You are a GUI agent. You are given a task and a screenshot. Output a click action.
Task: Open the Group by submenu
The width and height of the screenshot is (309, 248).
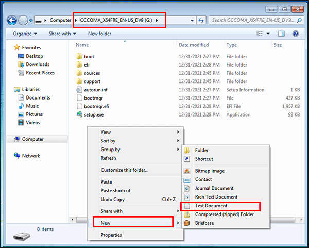click(135, 150)
